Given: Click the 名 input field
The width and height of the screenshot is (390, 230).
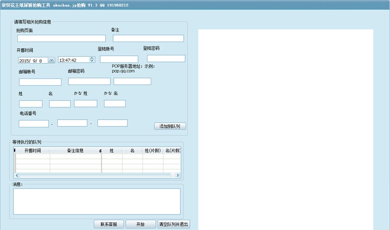Looking at the screenshot, I should coord(60,104).
